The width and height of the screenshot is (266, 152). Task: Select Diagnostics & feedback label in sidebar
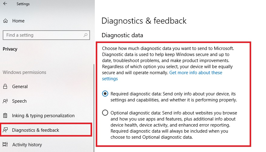tap(36, 130)
